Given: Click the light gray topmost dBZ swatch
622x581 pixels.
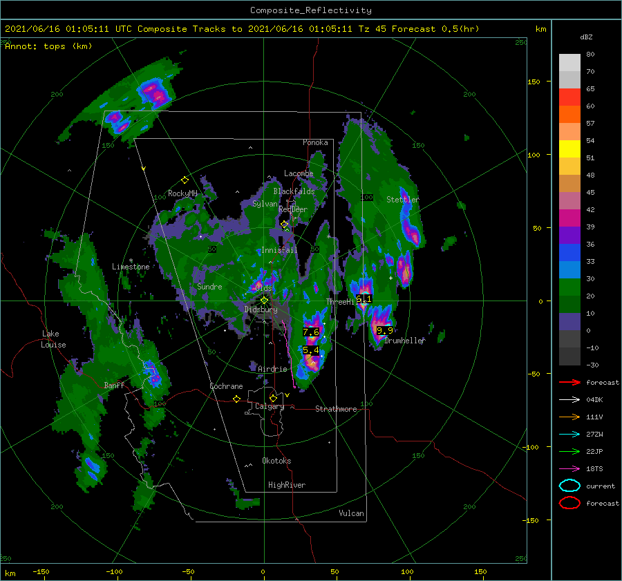Looking at the screenshot, I should (569, 62).
